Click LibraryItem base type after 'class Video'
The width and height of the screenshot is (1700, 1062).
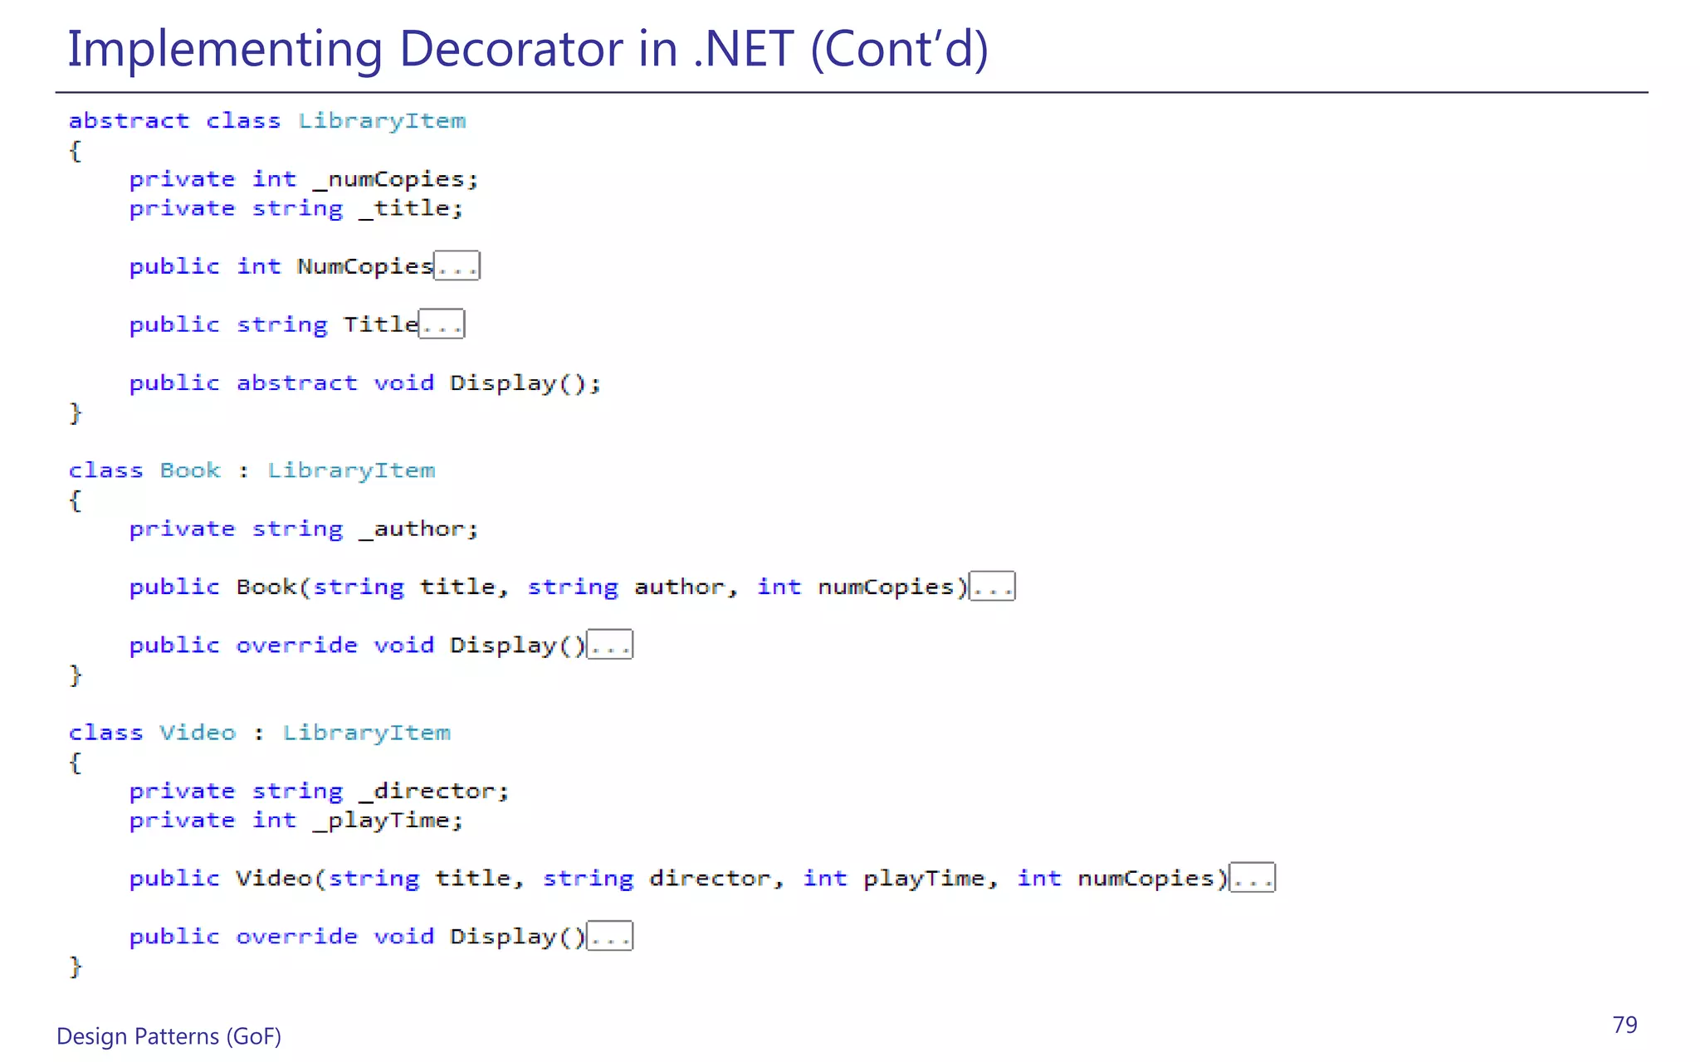click(x=366, y=733)
